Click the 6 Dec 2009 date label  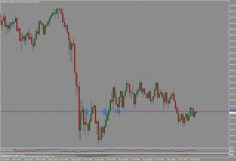coord(171,159)
